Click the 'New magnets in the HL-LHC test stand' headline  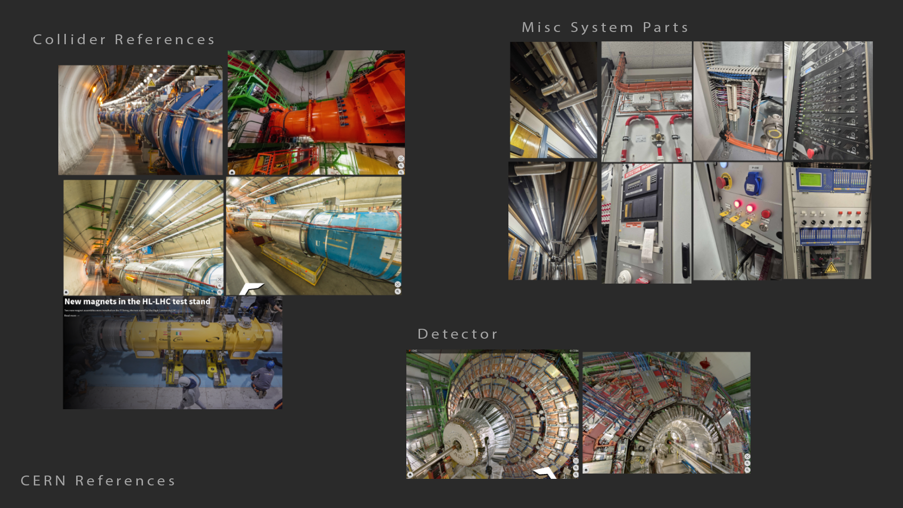point(137,302)
